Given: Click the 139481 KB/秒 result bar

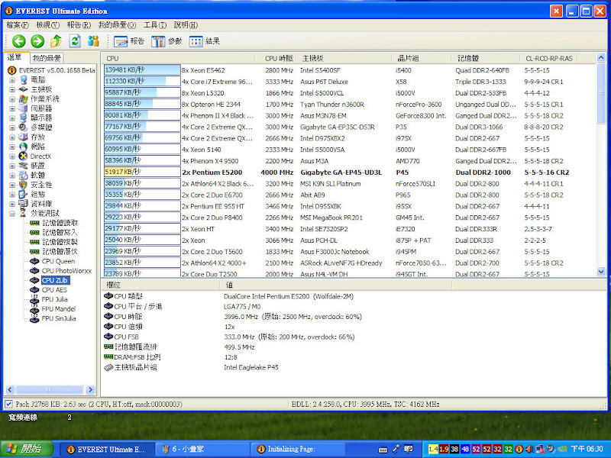Looking at the screenshot, I should (x=141, y=69).
